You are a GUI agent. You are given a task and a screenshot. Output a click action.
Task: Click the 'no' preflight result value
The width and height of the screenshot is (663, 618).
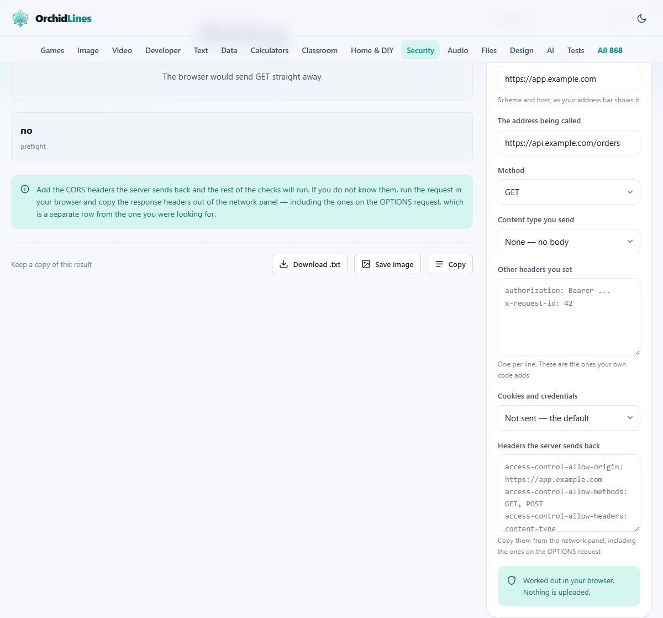pos(27,130)
